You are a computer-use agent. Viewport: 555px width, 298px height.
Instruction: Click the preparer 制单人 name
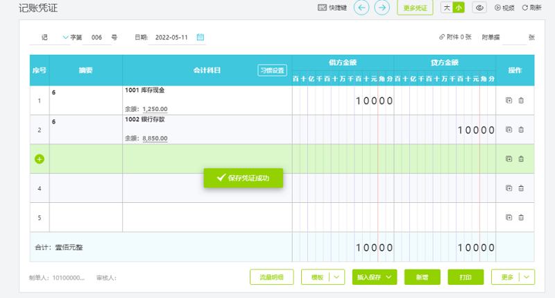(x=69, y=278)
